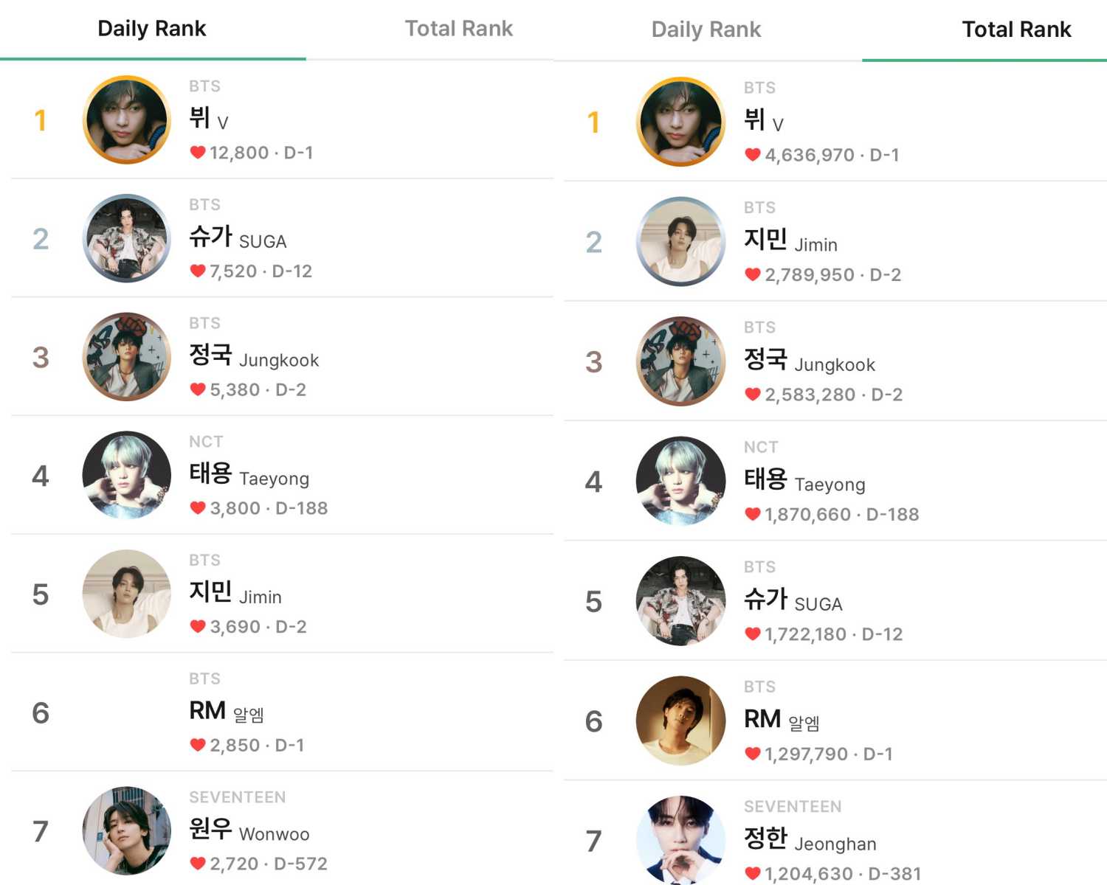1107x885 pixels.
Task: Click the heart next to Wonwoo's 2,720
Action: 197,864
